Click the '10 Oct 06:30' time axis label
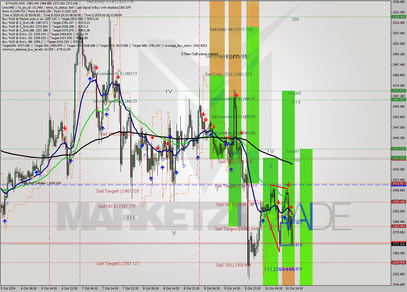Screen dimensions: 407x292 (x=273, y=289)
